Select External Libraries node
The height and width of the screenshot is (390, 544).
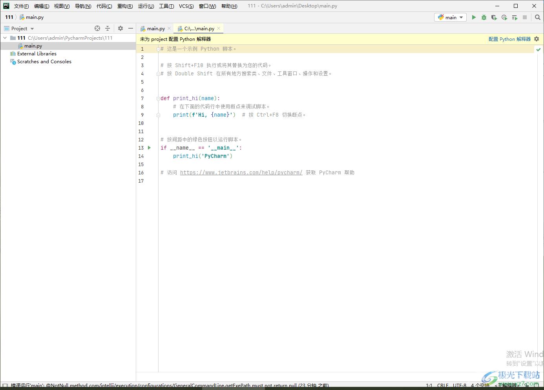point(37,54)
